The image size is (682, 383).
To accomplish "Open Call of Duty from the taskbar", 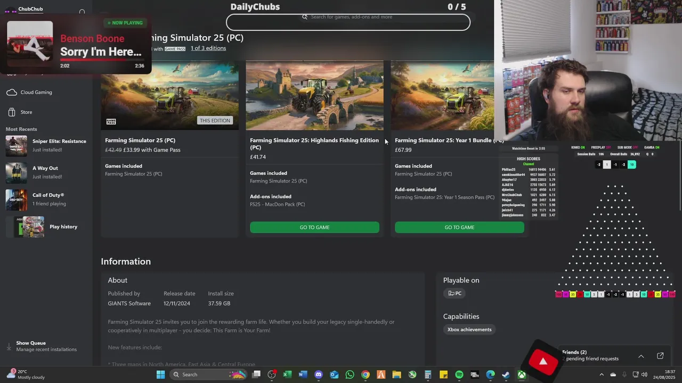I will point(475,374).
